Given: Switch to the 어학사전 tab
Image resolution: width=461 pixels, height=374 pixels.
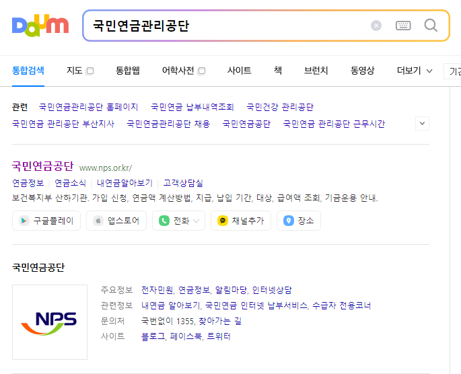Looking at the screenshot, I should (x=178, y=71).
